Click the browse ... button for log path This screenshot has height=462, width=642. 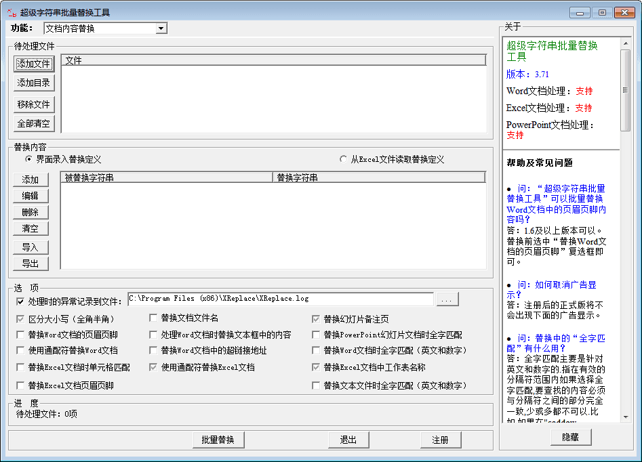tap(447, 299)
